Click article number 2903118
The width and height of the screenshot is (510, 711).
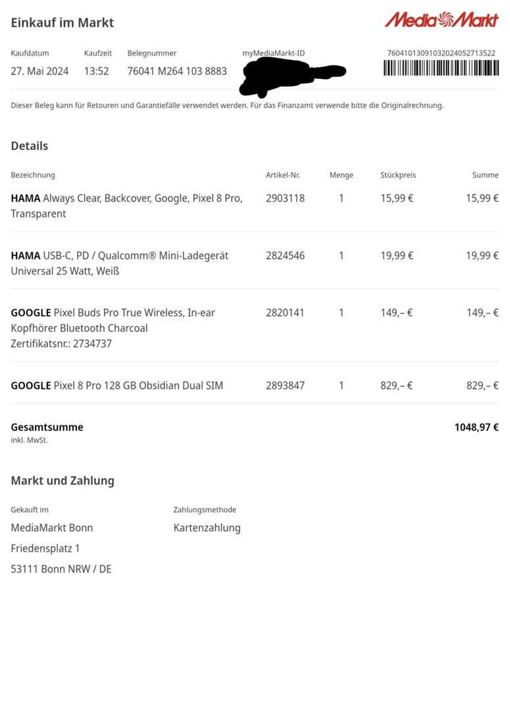(285, 197)
